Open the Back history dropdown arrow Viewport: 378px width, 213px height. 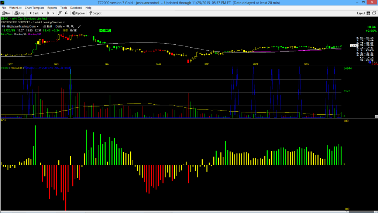[42, 13]
